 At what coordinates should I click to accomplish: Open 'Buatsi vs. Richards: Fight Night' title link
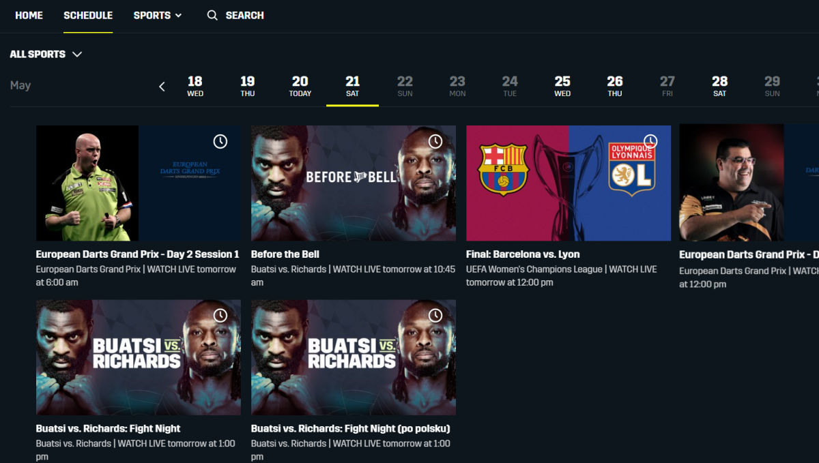click(109, 429)
